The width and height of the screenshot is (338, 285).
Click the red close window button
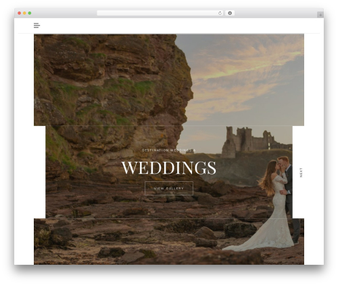(x=20, y=13)
